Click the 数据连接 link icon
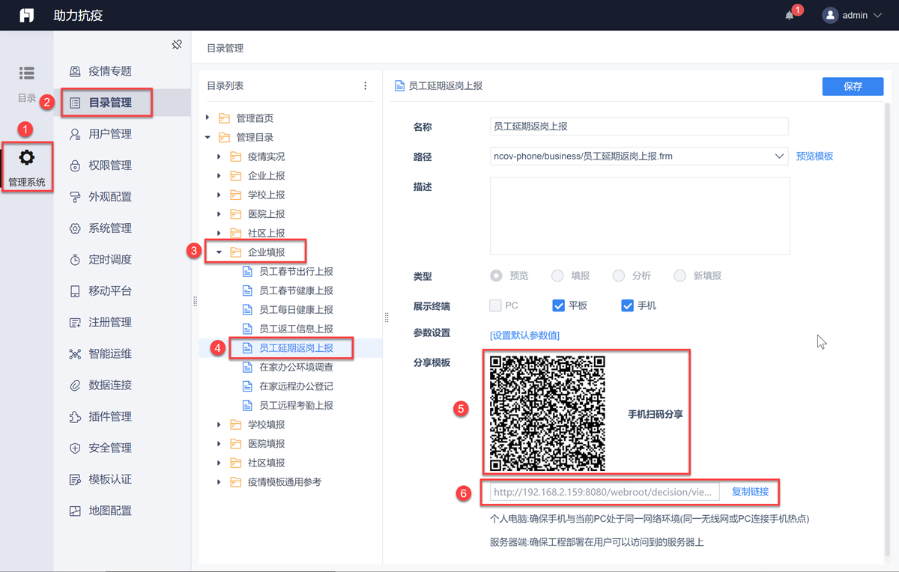This screenshot has height=572, width=899. click(x=75, y=385)
